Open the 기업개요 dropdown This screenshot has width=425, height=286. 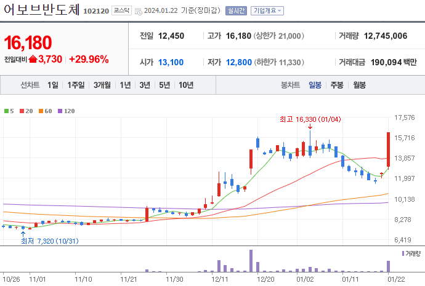267,10
